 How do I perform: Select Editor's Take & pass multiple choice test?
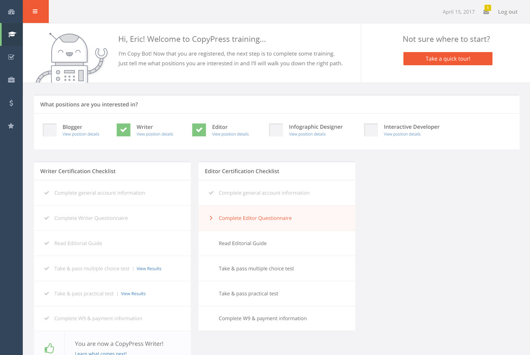click(x=277, y=268)
